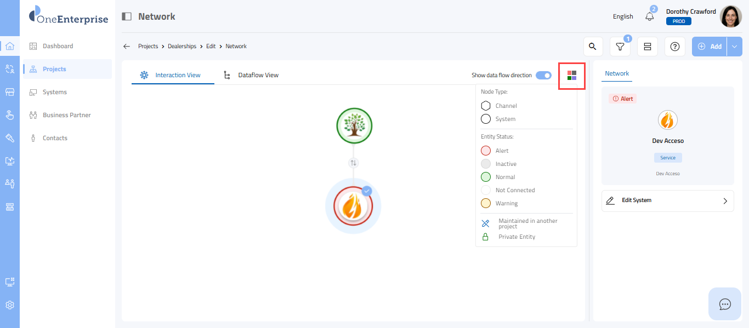Go to Dealerships breadcrumb link
Viewport: 749px width, 328px height.
(182, 47)
